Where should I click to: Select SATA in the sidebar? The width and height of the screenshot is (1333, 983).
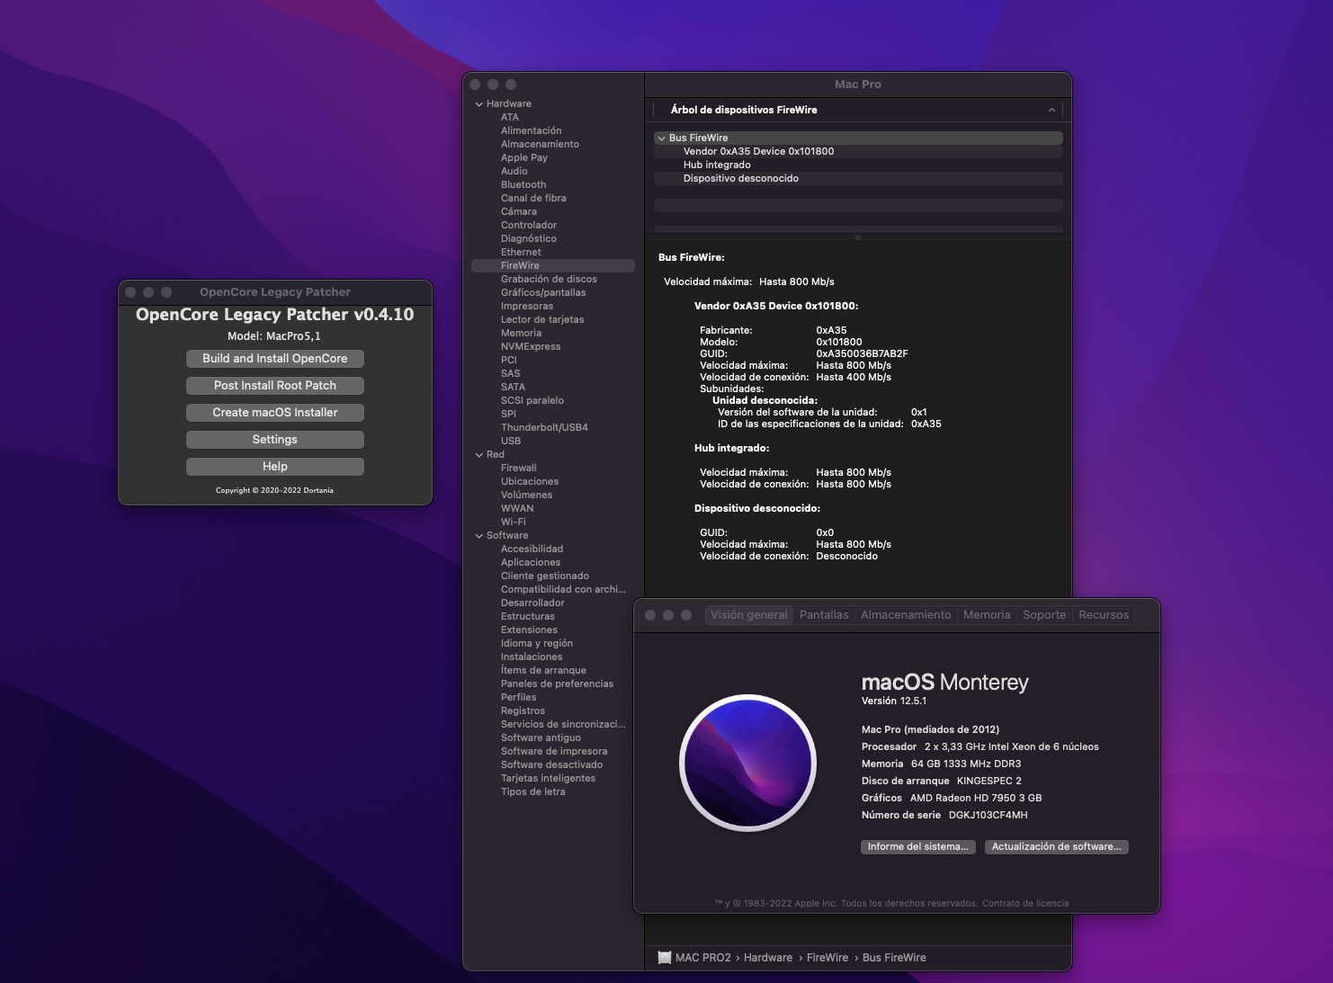pos(513,388)
